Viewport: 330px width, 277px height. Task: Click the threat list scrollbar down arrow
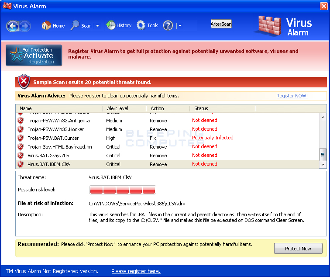pos(323,165)
